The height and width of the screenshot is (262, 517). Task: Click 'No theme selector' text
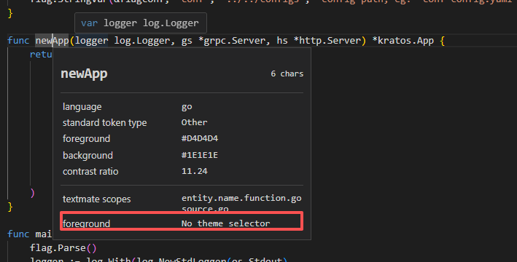coord(225,223)
